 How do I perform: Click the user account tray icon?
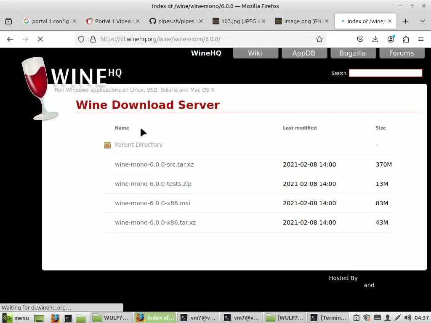pos(387,318)
